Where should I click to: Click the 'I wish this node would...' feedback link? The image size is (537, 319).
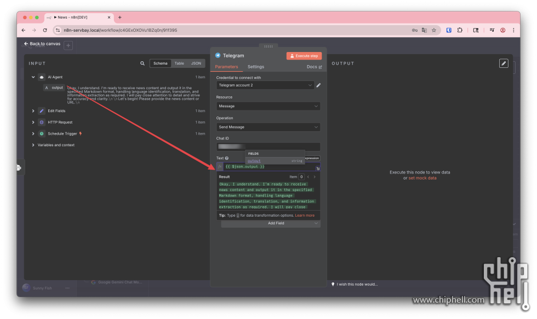coord(355,284)
